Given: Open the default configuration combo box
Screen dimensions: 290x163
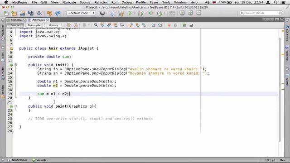Looking at the screenshot, I should [x=81, y=13].
